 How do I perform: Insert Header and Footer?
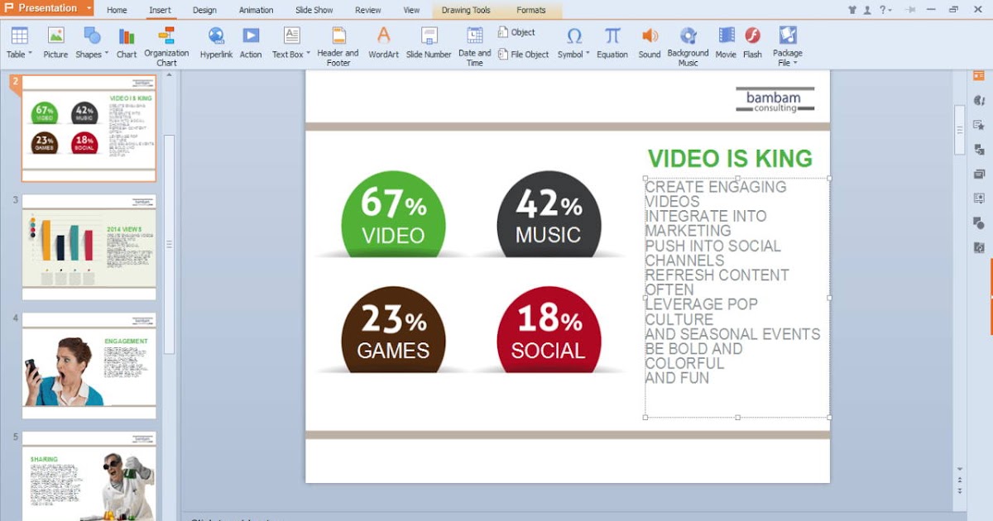click(x=337, y=43)
